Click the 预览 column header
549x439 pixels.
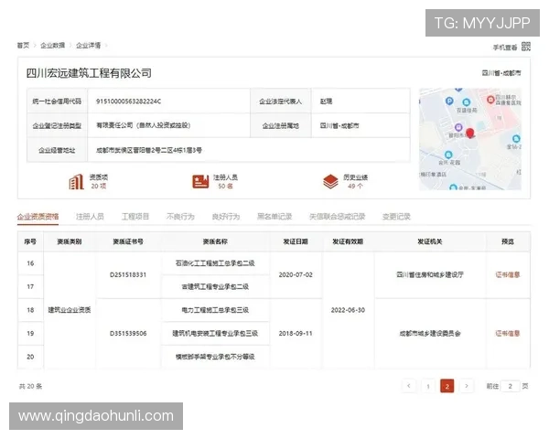tap(508, 241)
